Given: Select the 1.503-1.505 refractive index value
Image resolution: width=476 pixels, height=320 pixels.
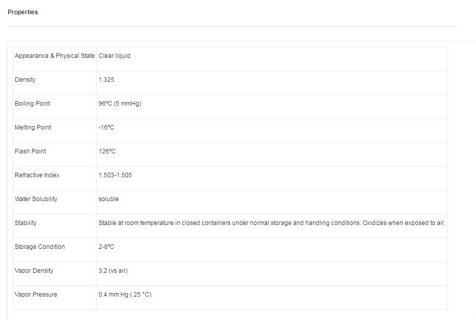Looking at the screenshot, I should point(115,175).
